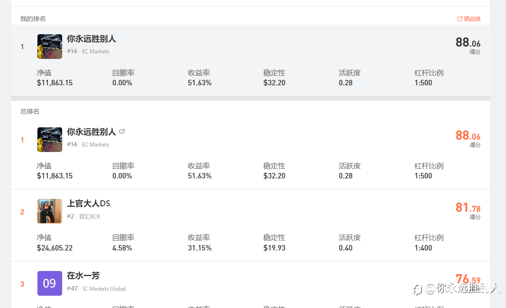The width and height of the screenshot is (506, 308).
Task: Open 你永远胜别人 name in 我的排名
Action: pos(91,39)
